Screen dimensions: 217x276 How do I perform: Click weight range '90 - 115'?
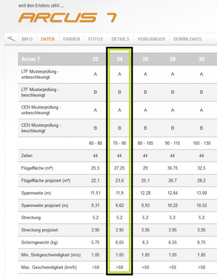172,143
